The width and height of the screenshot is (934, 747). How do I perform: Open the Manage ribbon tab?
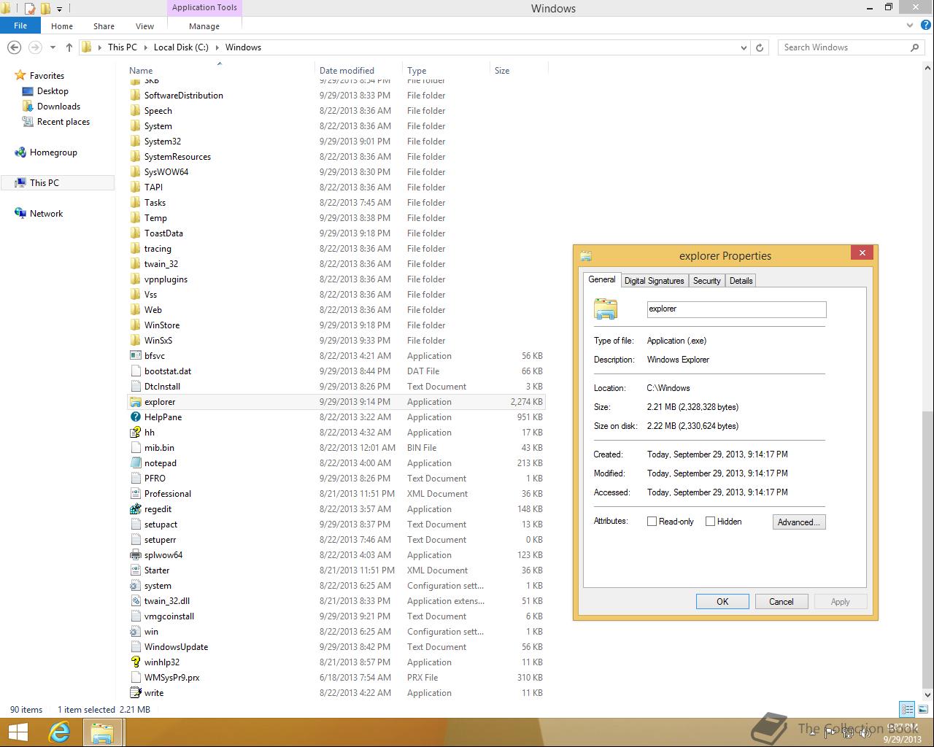coord(204,26)
